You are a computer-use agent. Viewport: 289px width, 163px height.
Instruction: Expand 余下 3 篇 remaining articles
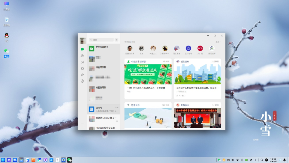[181, 96]
